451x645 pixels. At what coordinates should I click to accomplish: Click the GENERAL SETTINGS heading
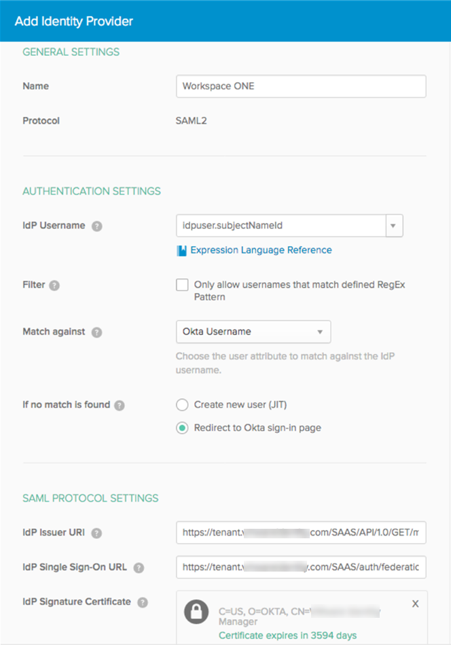tap(71, 52)
